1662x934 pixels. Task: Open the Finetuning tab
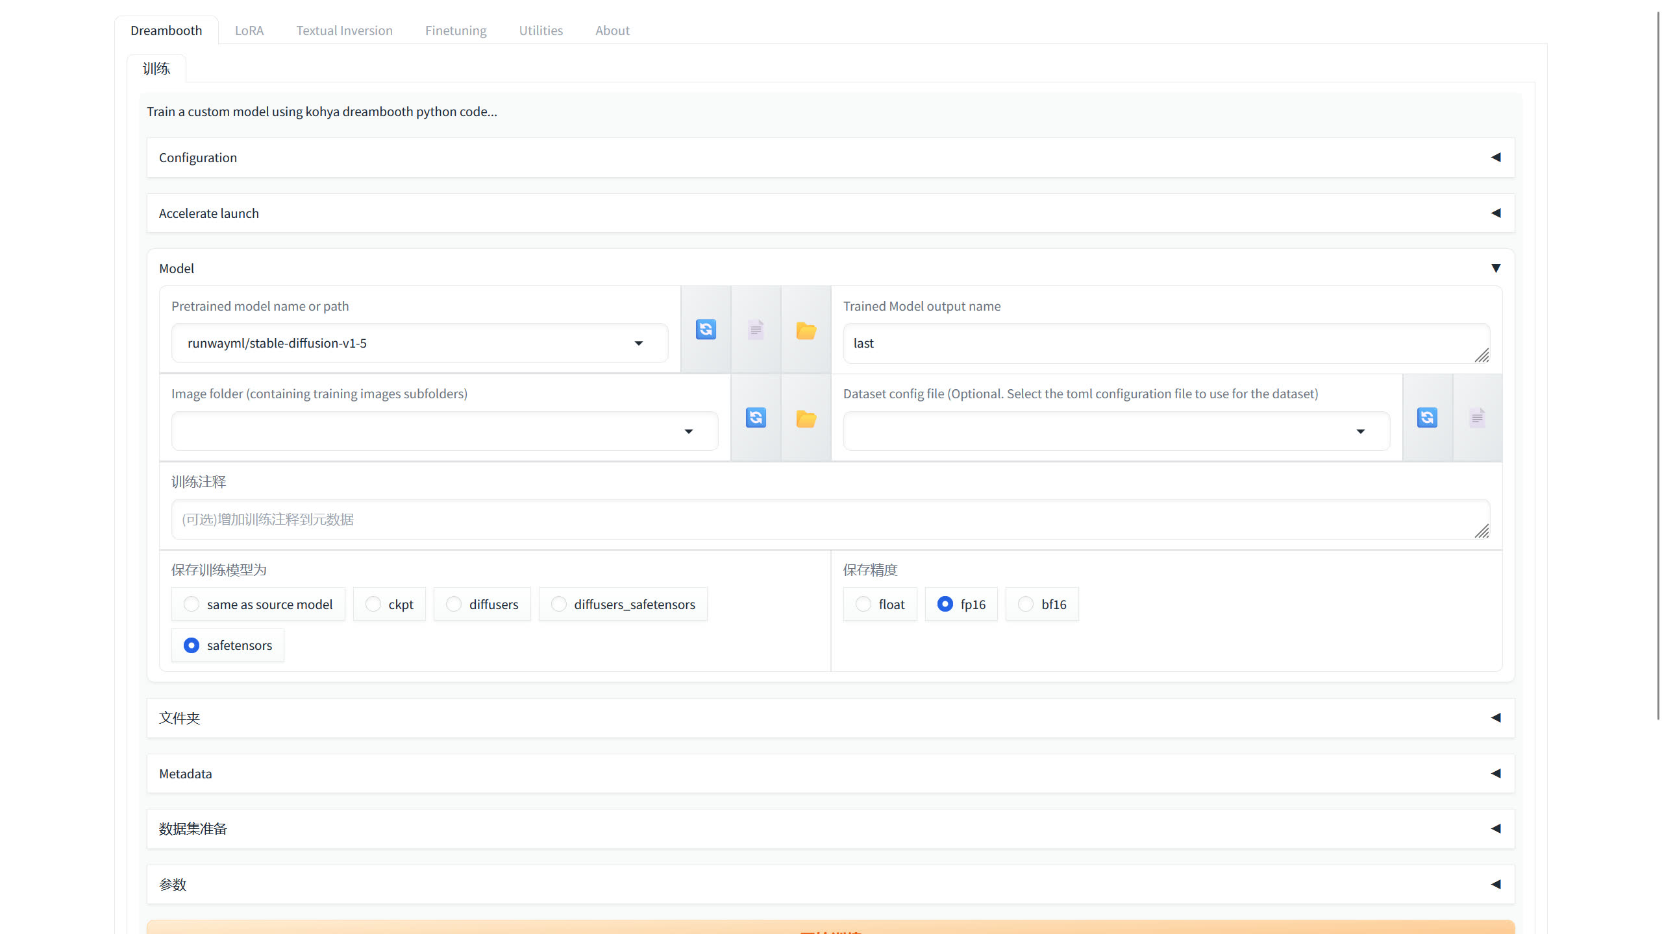coord(456,30)
